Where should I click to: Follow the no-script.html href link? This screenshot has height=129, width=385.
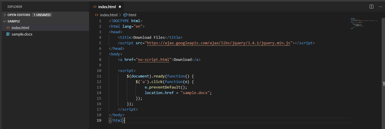point(153,59)
